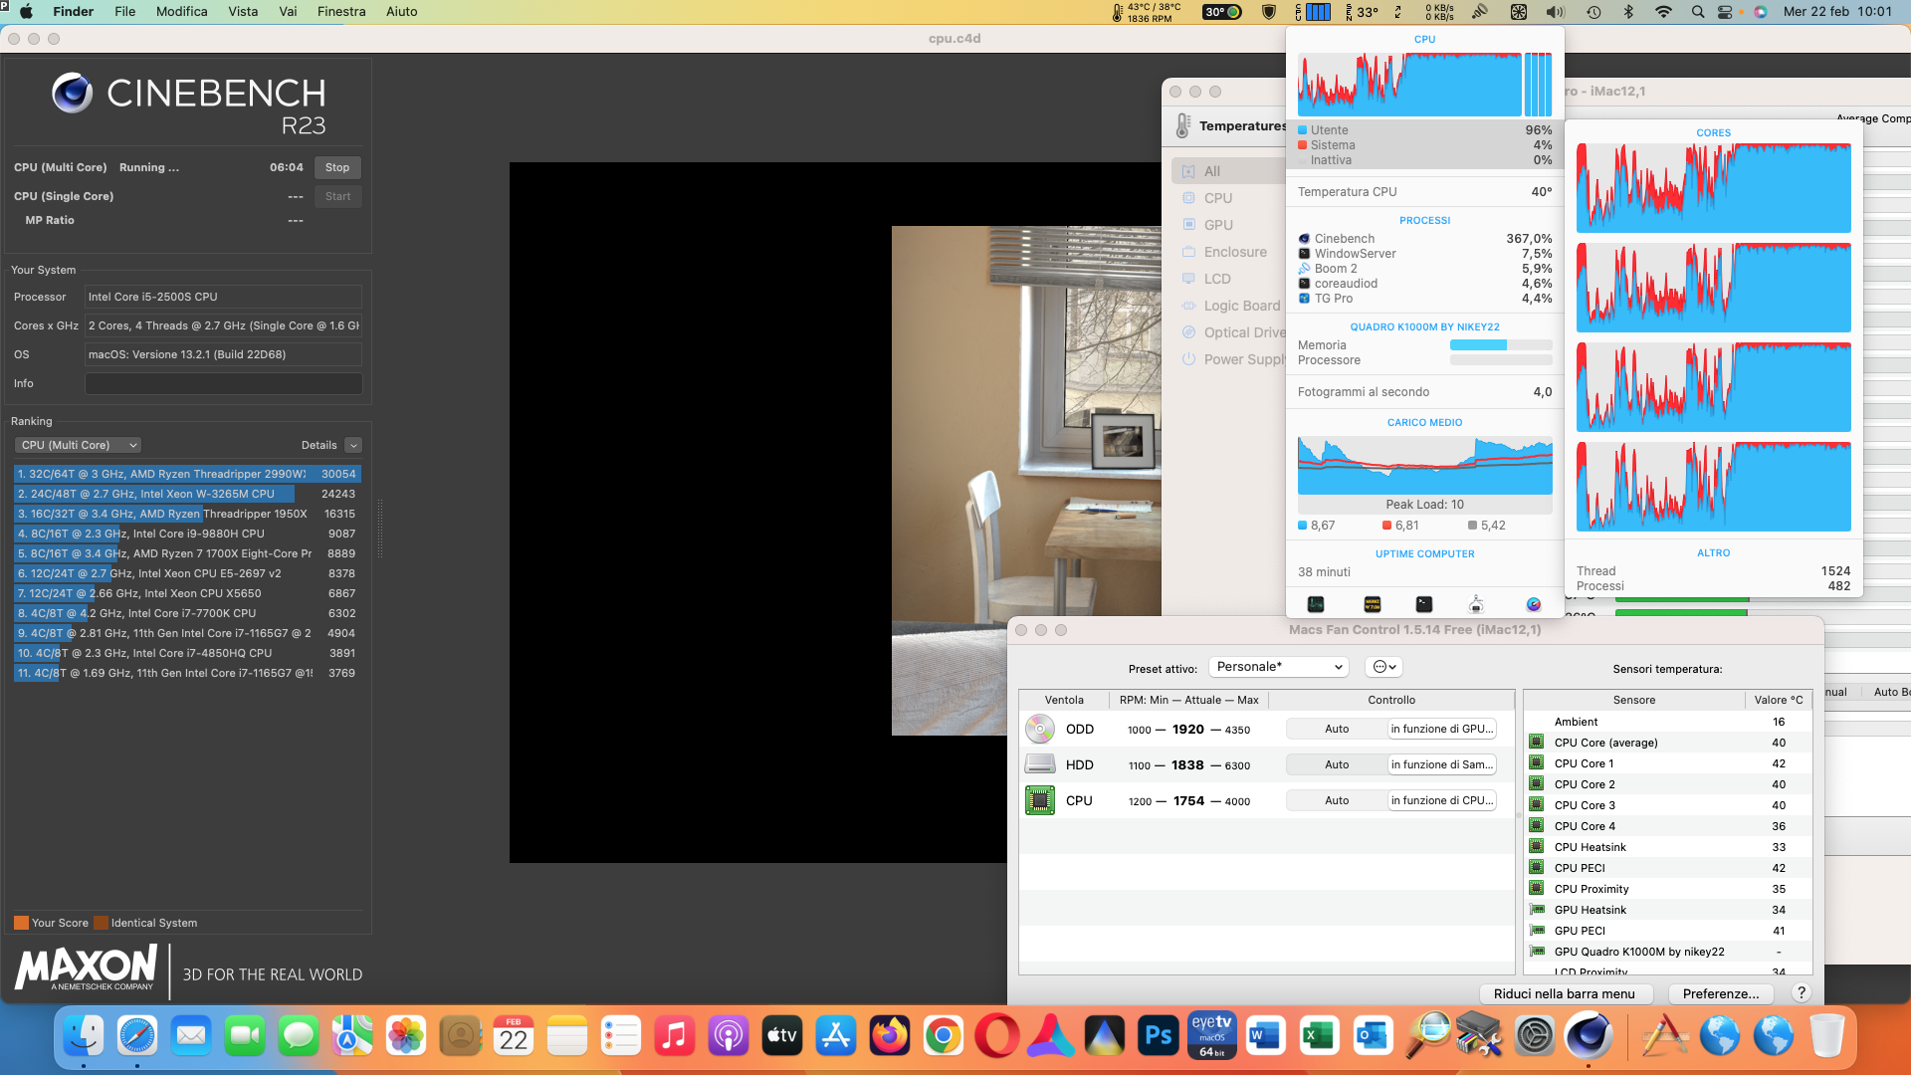This screenshot has height=1075, width=1911.
Task: Set the HDD fan to Auto control
Action: (1336, 764)
